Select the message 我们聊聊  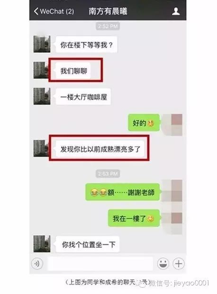[73, 71]
